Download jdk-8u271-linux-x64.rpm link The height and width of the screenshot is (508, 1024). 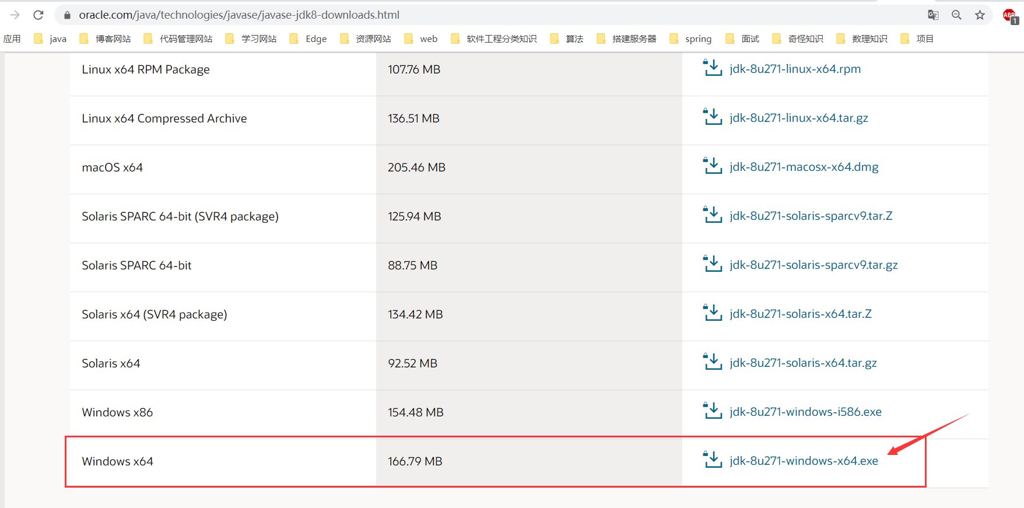(795, 69)
